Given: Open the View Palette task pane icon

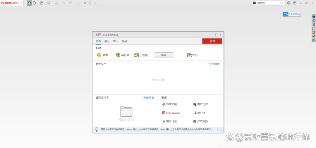Looking at the screenshot, I should [x=314, y=32].
